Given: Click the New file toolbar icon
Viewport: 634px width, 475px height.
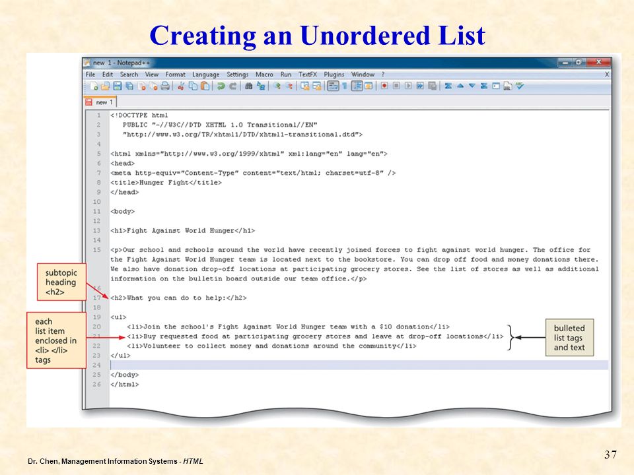Looking at the screenshot, I should [x=94, y=86].
